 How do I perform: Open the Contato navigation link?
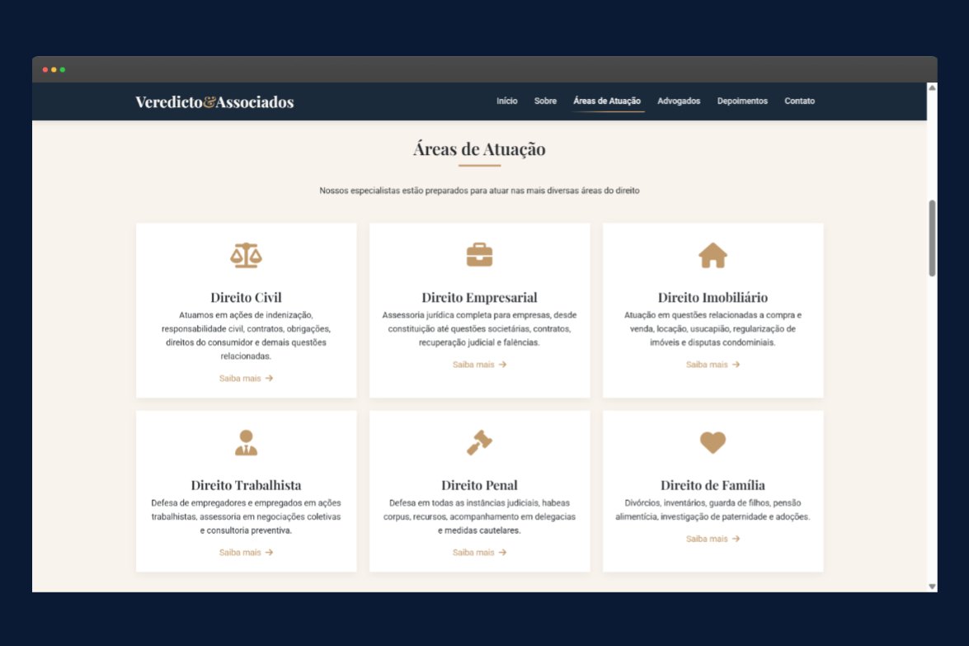tap(799, 101)
